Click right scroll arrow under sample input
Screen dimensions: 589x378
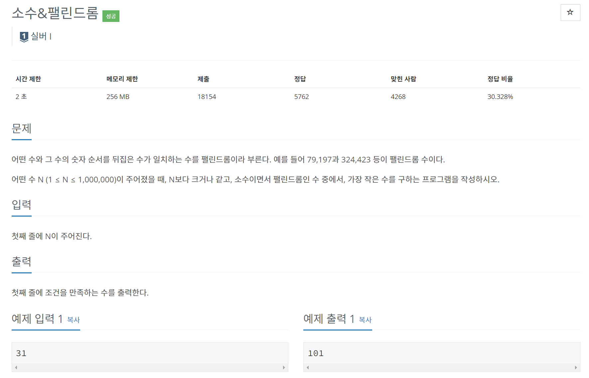click(x=284, y=367)
